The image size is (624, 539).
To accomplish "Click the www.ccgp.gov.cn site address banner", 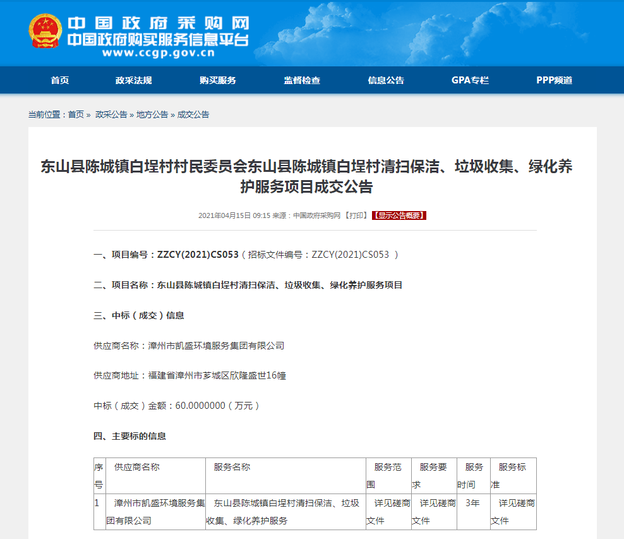I will click(x=159, y=53).
